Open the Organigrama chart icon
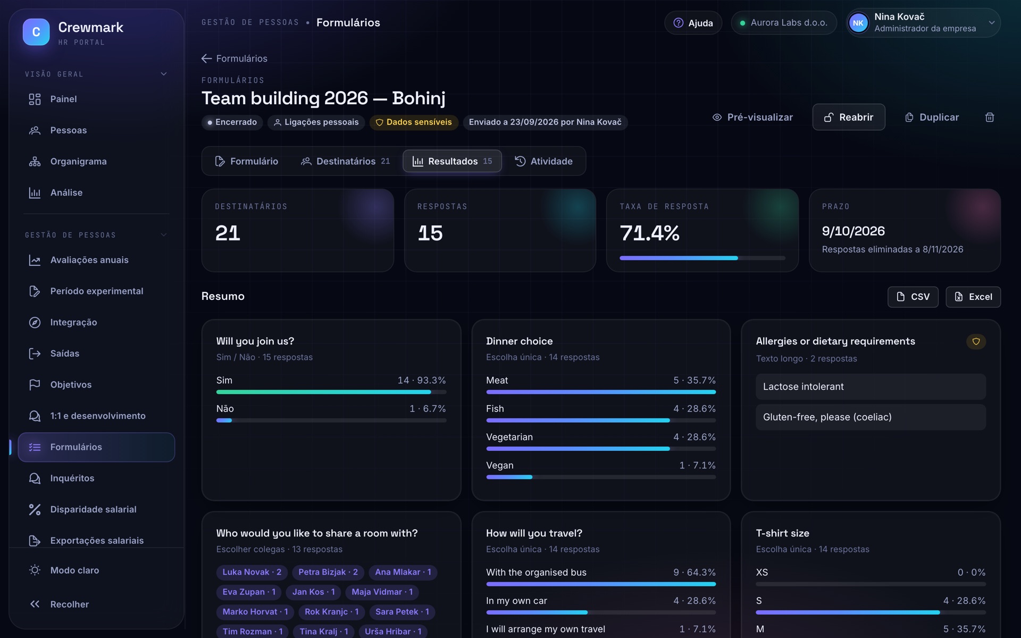 click(x=35, y=162)
